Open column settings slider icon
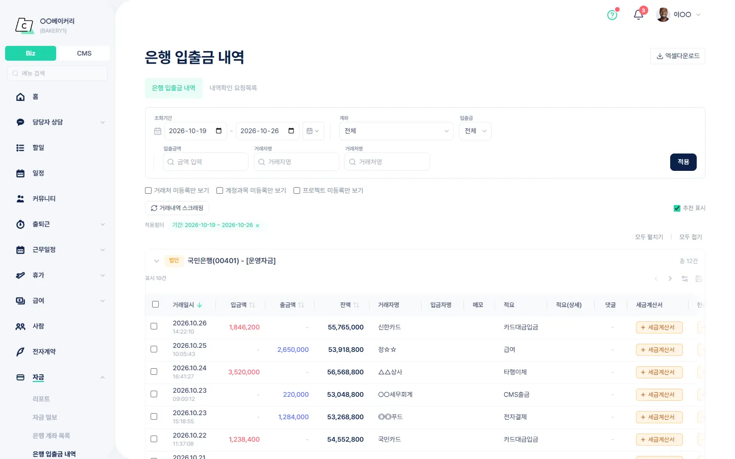The height and width of the screenshot is (459, 735). click(x=684, y=278)
